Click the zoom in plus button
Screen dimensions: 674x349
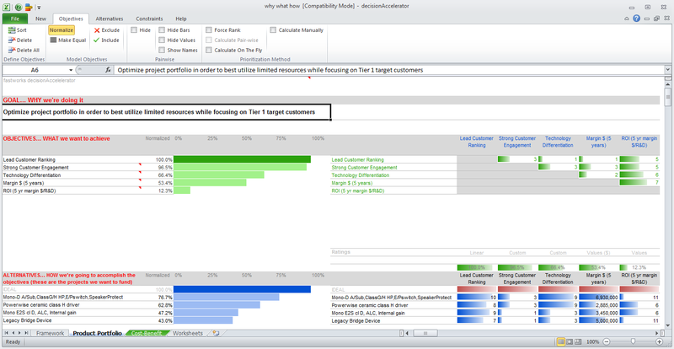click(659, 341)
